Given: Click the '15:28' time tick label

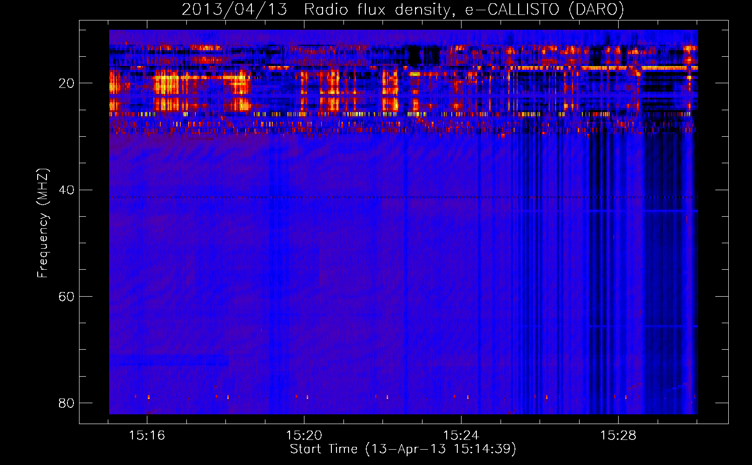Looking at the screenshot, I should (618, 435).
